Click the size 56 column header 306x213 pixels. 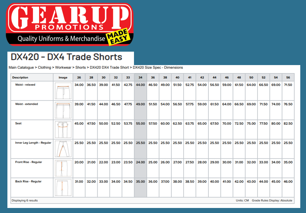[288, 77]
